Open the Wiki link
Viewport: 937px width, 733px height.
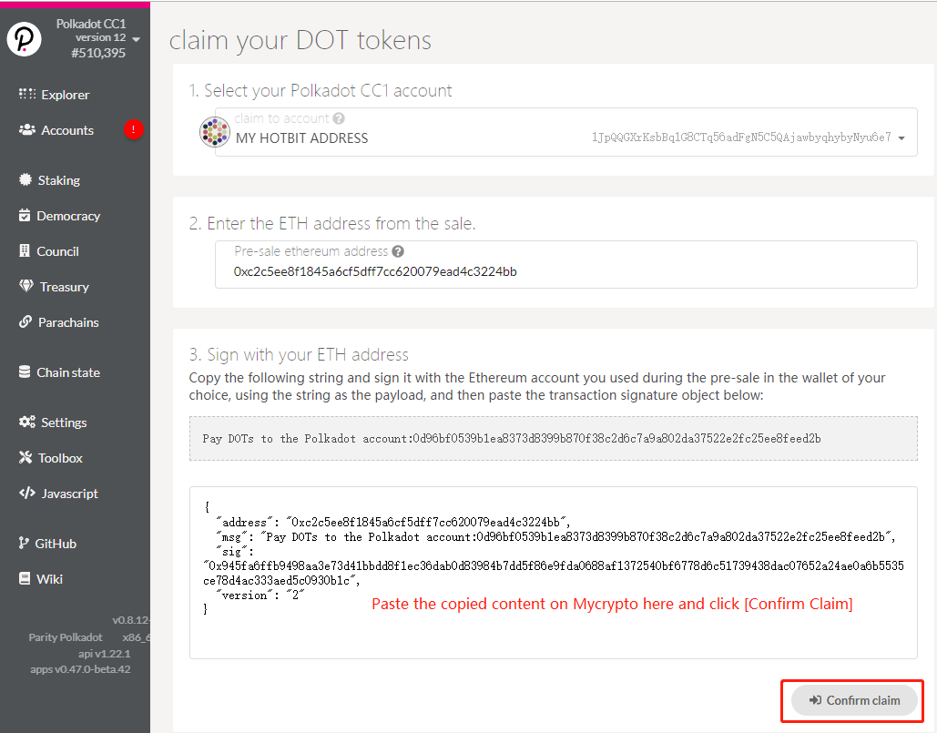(49, 579)
